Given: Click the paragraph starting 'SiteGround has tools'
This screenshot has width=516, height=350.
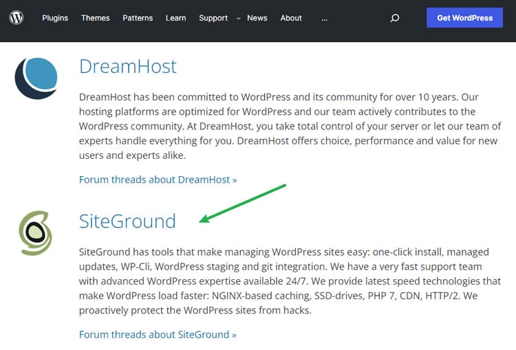Looking at the screenshot, I should (x=290, y=281).
